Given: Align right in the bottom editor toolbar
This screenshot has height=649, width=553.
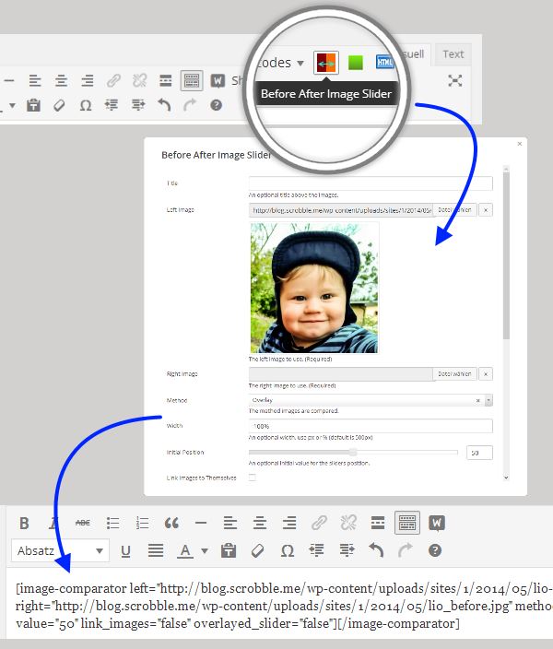Looking at the screenshot, I should (x=289, y=524).
